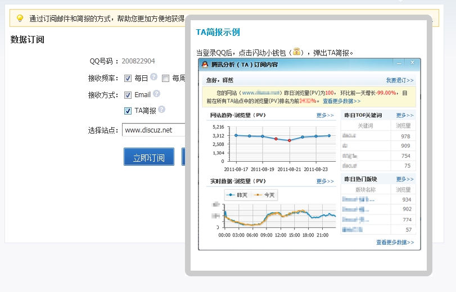
Task: Click help icon beside 每日
Action: 154,77
